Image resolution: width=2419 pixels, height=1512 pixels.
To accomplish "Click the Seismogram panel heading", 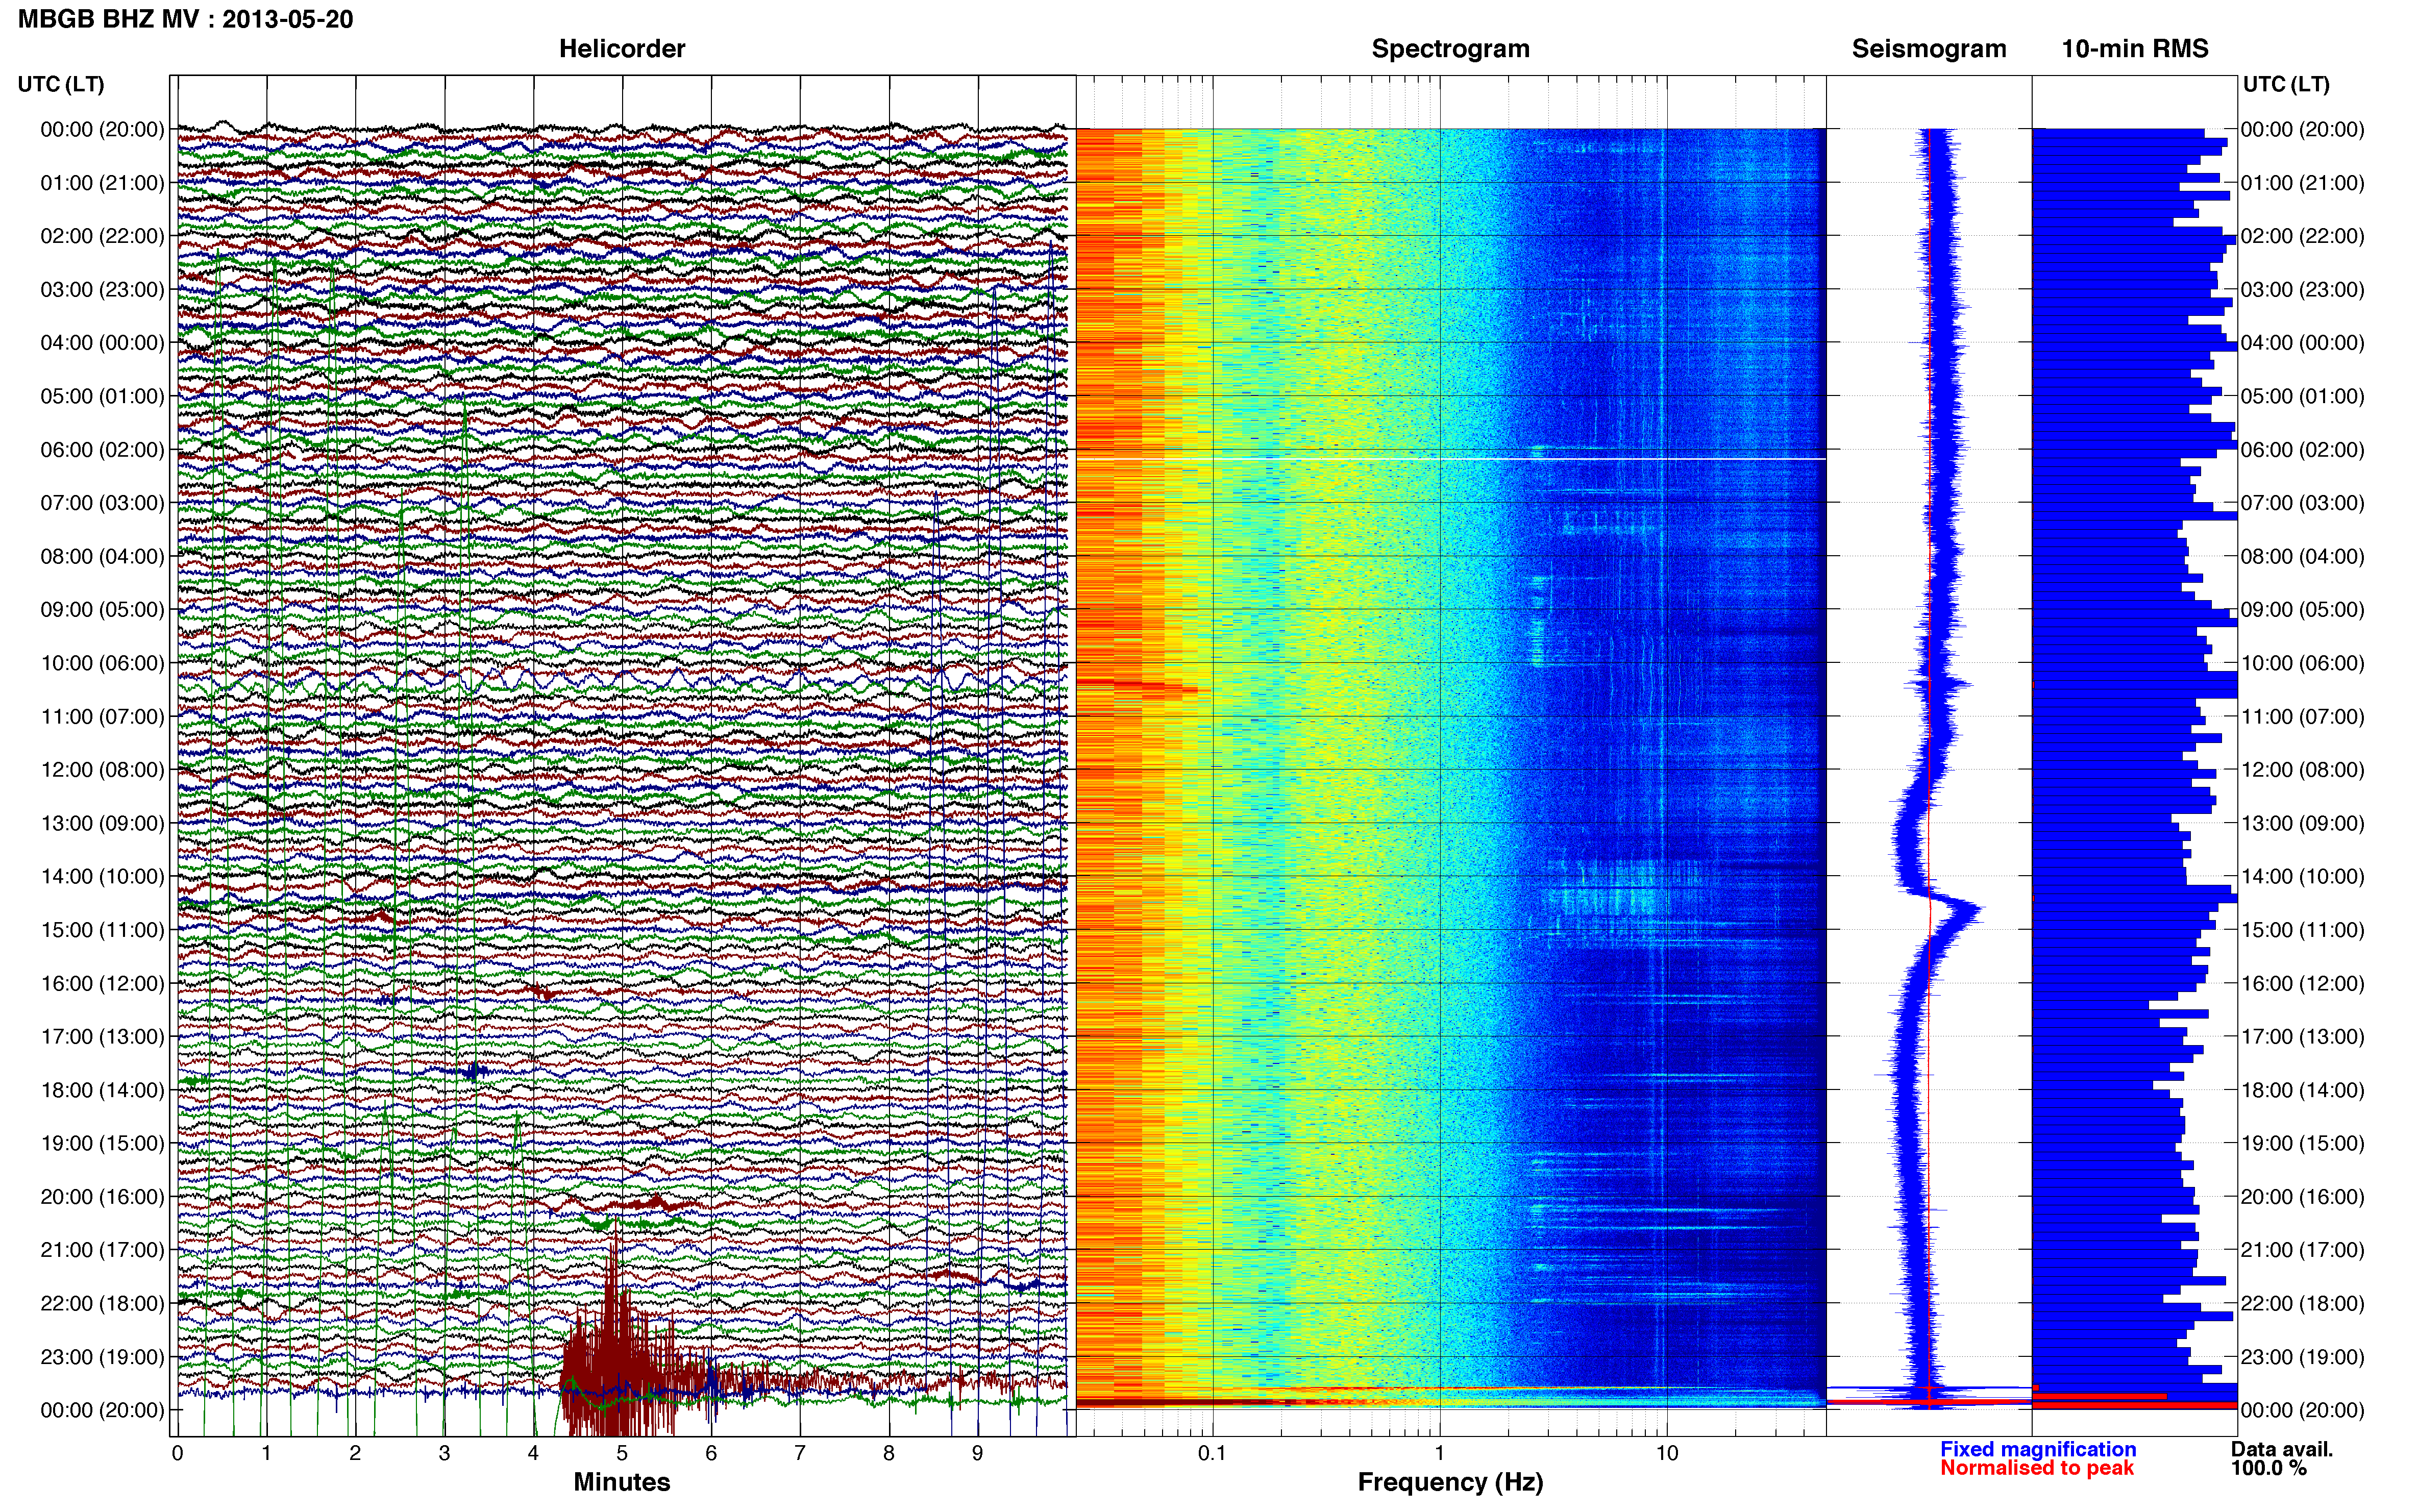I will [1929, 49].
